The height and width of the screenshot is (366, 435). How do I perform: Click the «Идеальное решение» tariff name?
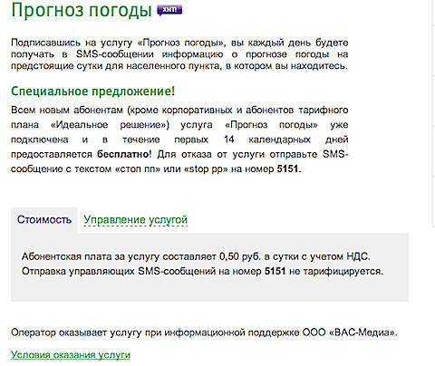coord(110,125)
